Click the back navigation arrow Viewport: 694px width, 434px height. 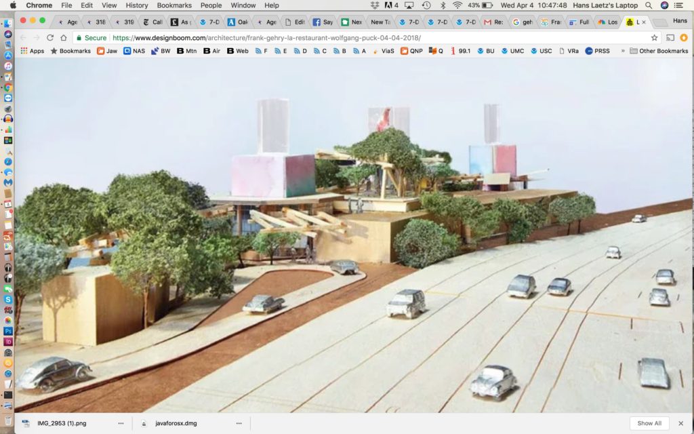(23, 38)
